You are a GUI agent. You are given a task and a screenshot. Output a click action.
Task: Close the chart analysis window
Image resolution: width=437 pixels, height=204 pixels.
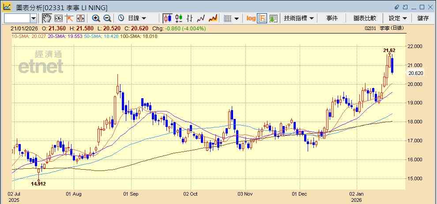click(430, 7)
